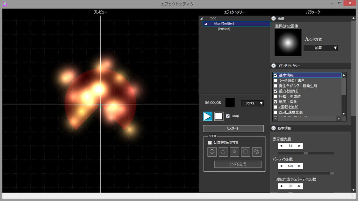This screenshot has height=201, width=358.
Task: Uncheck 重力を加える in command selector
Action: (275, 91)
